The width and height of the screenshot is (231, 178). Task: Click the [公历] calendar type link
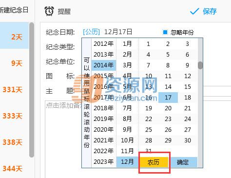coord(91,32)
